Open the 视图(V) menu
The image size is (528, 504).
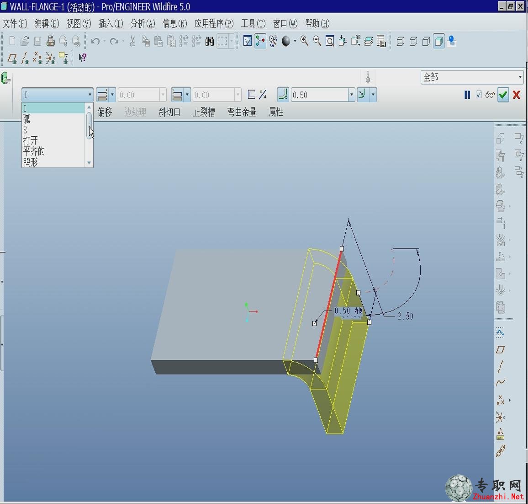coord(79,24)
